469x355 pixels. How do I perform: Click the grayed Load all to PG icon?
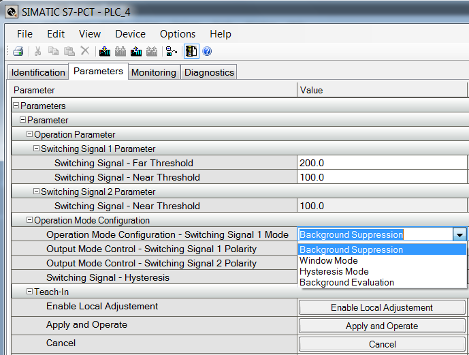[x=152, y=51]
